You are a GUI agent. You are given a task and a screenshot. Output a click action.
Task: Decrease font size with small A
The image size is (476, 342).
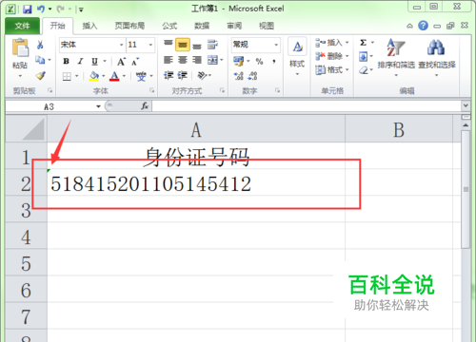pyautogui.click(x=135, y=62)
